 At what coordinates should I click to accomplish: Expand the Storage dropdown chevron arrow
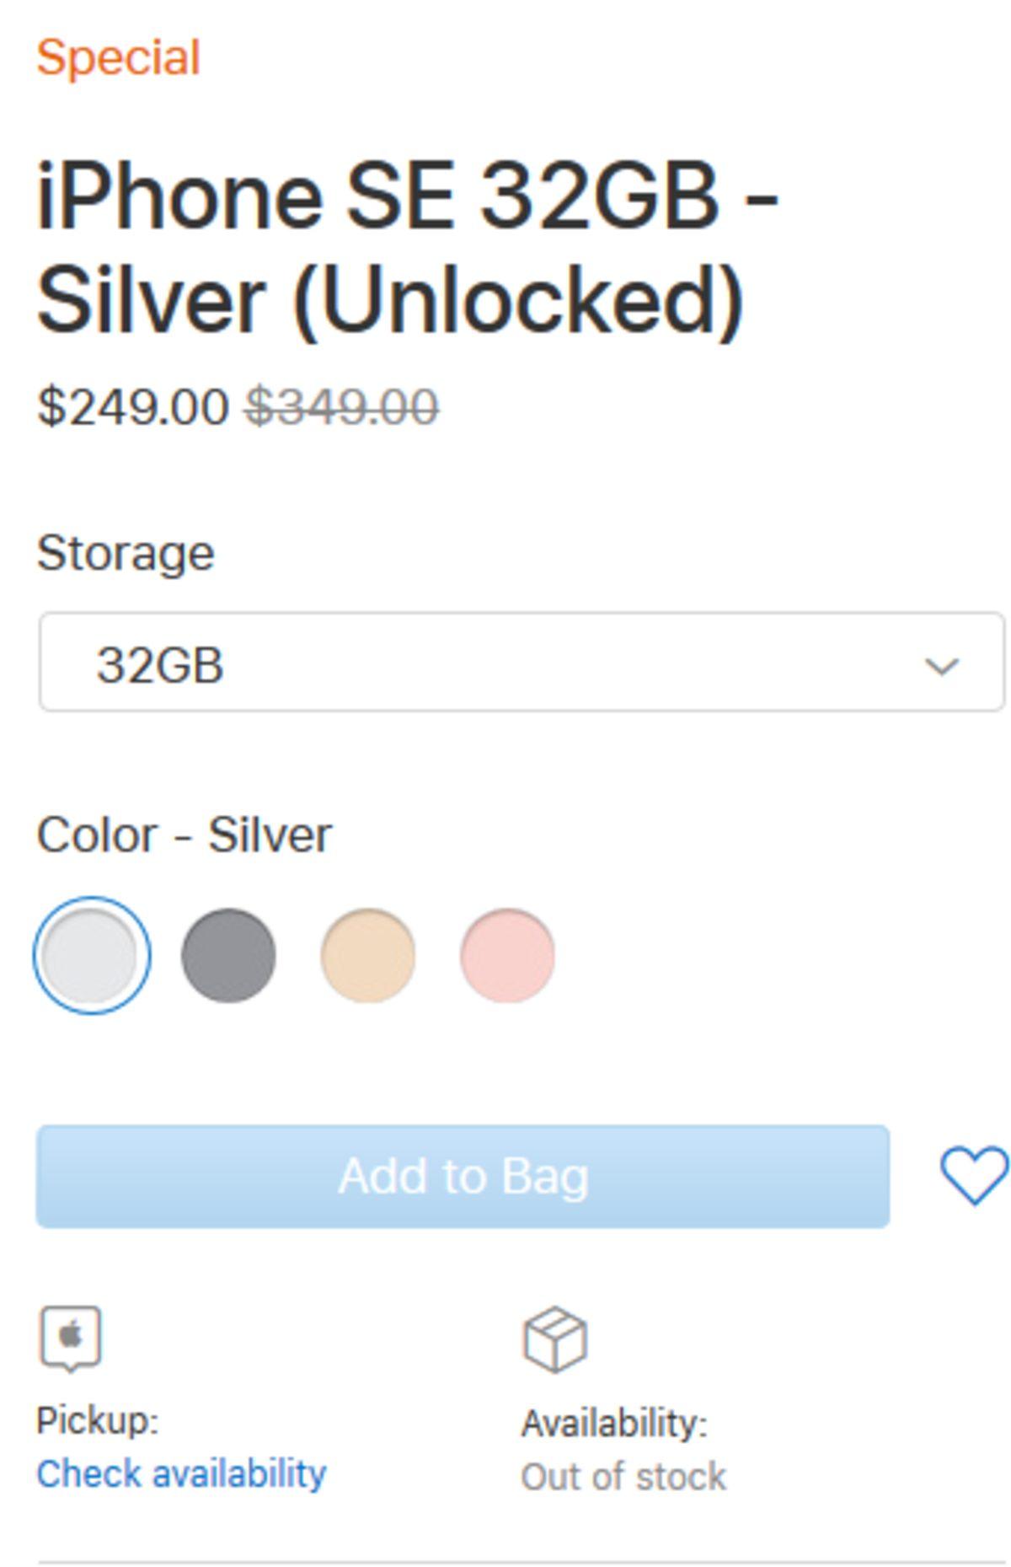941,666
